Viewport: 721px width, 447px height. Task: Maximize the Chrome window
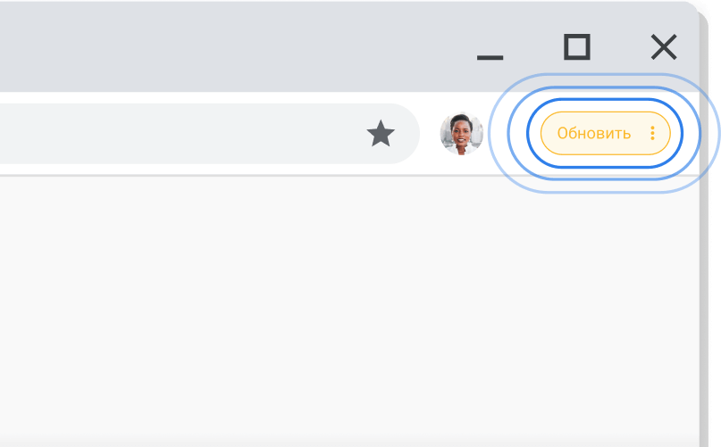(577, 46)
